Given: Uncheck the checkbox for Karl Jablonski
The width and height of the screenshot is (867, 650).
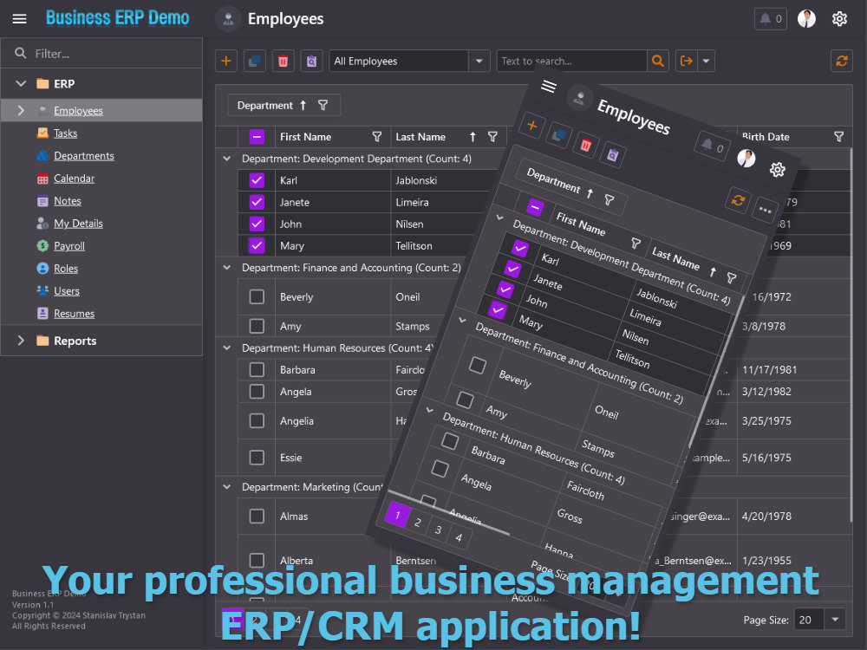Looking at the screenshot, I should coord(257,180).
